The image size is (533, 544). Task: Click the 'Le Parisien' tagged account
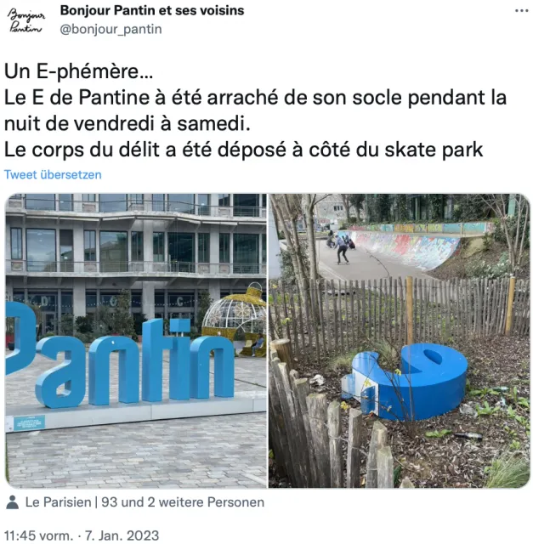coord(58,502)
